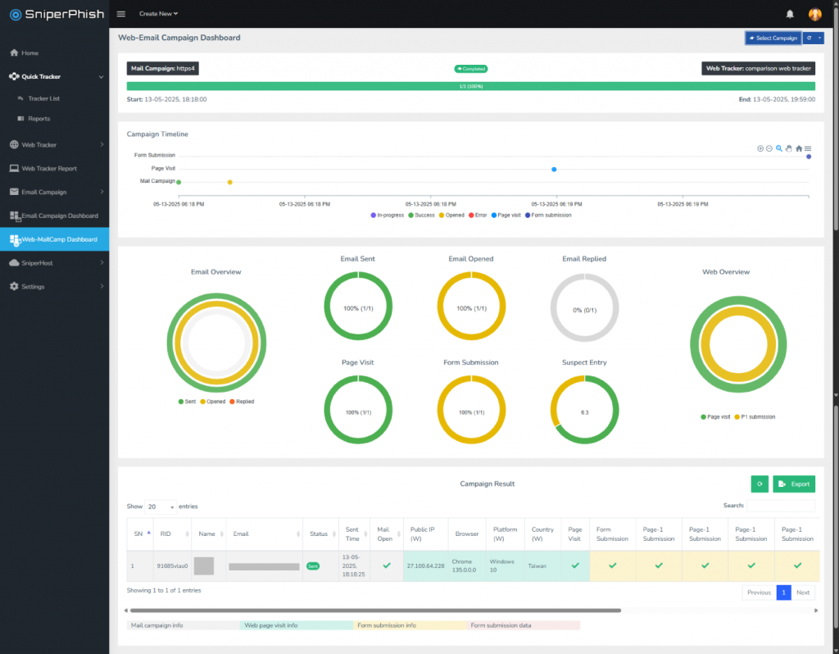The height and width of the screenshot is (654, 839).
Task: Click the chart zoom-out minus icon
Action: point(769,149)
